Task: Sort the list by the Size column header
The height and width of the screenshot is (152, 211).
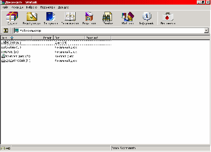Action: (x=43, y=38)
